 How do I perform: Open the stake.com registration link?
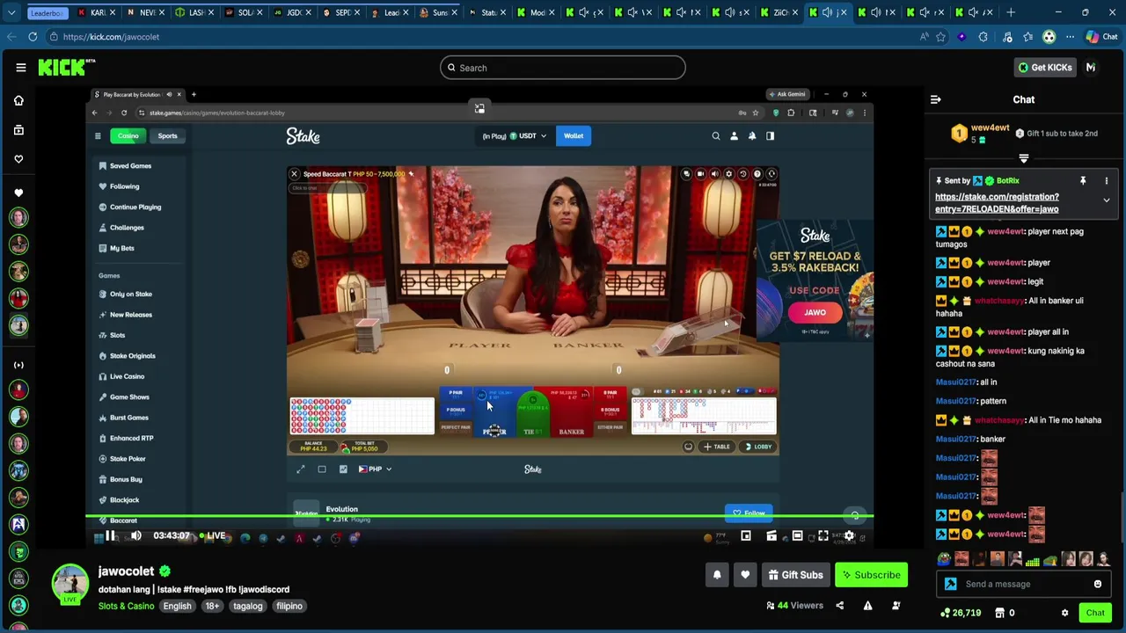tap(997, 203)
